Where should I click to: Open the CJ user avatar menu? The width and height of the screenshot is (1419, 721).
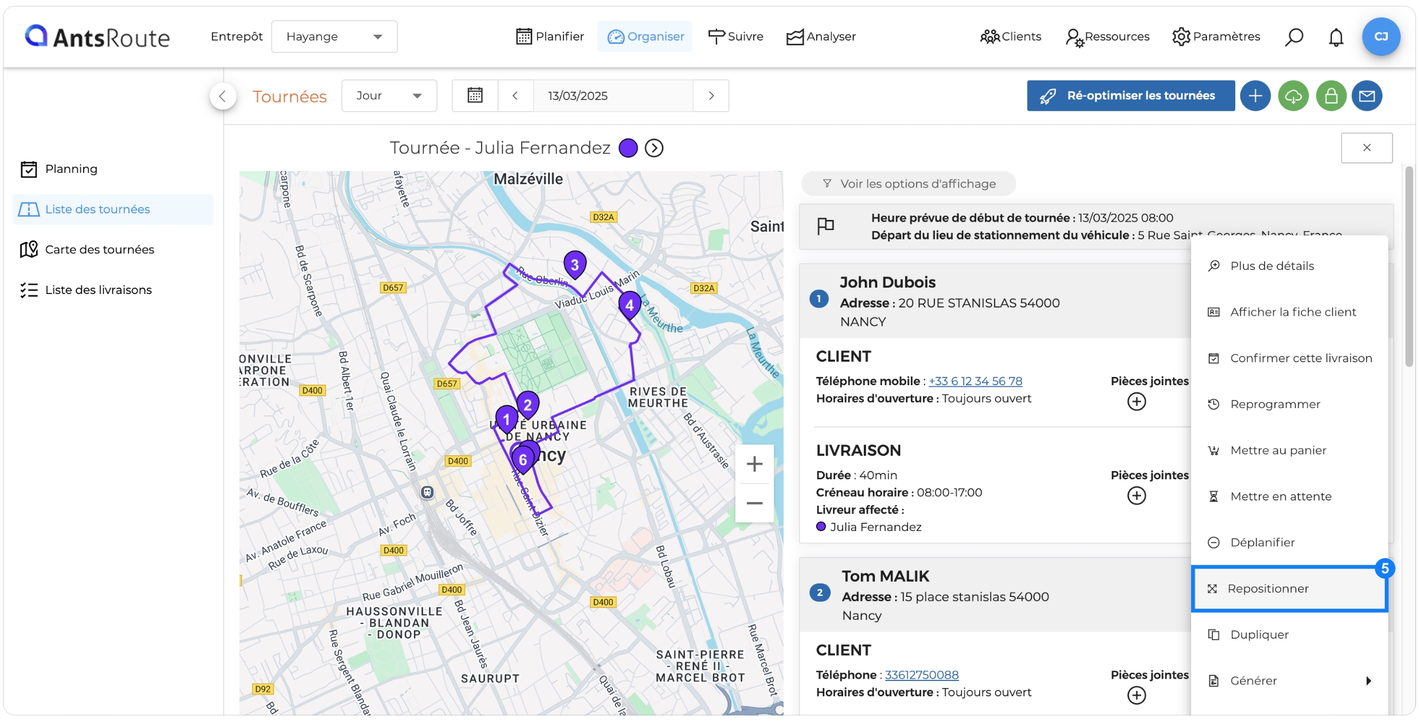click(x=1381, y=36)
